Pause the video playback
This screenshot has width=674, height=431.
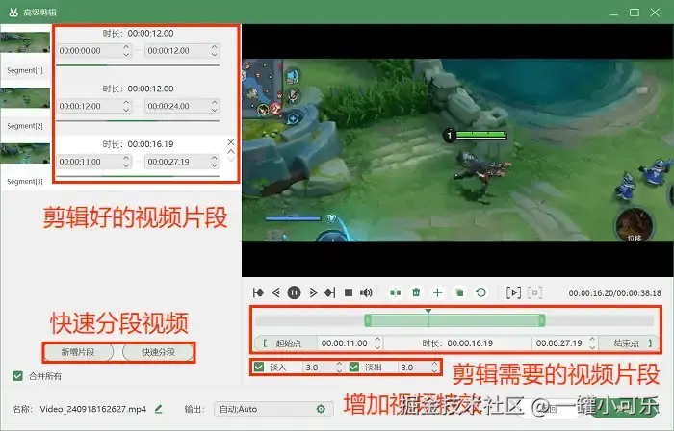(294, 292)
